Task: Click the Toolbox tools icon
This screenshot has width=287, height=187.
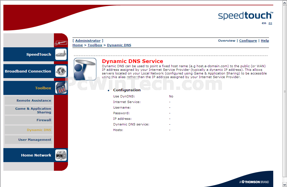Action: pos(61,88)
